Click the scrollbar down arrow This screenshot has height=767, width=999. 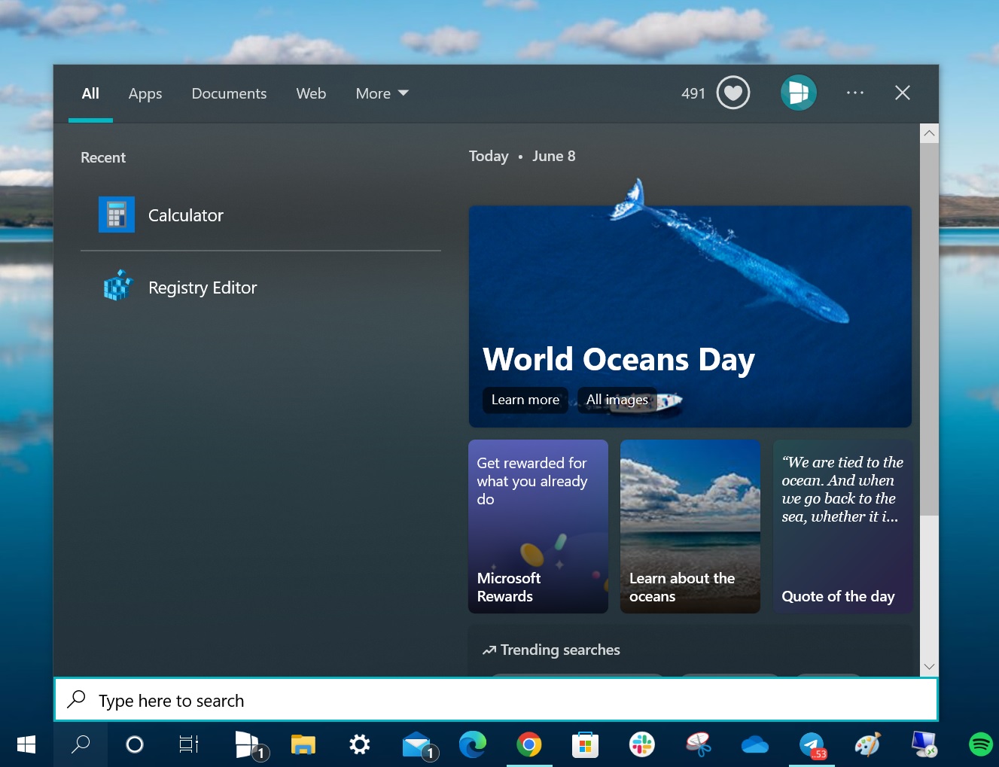(929, 666)
